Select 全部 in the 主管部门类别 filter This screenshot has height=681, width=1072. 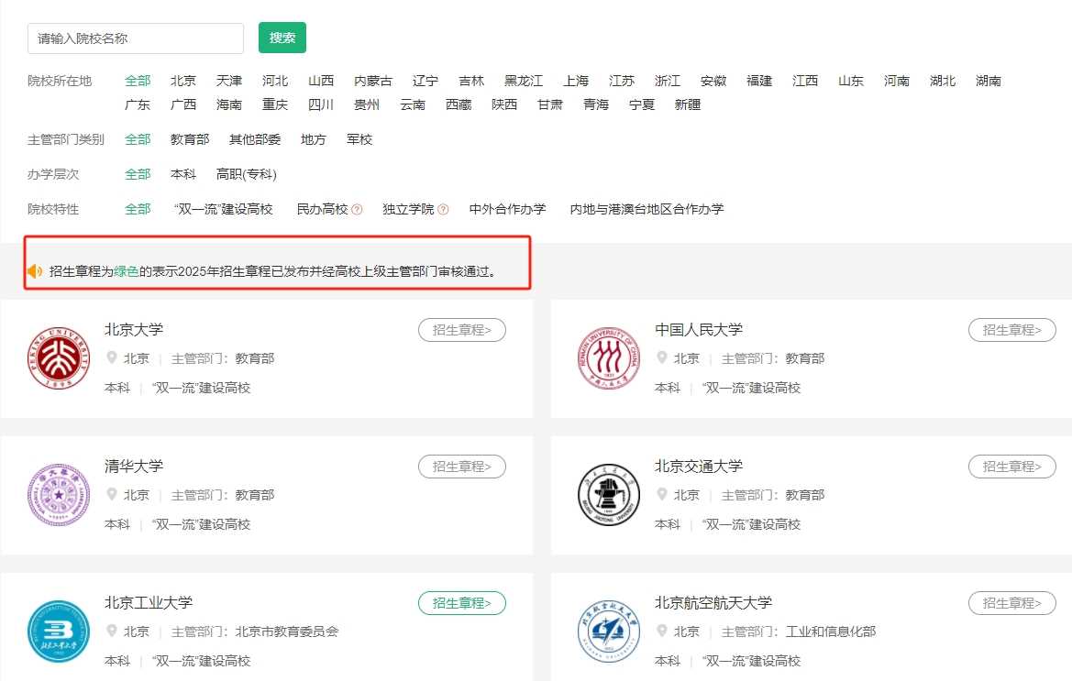[138, 139]
